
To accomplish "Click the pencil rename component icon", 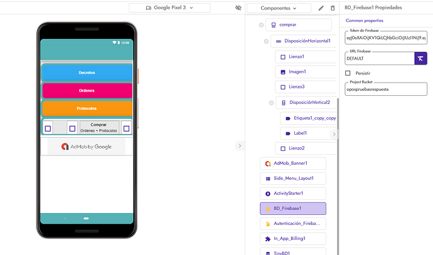I will [321, 8].
